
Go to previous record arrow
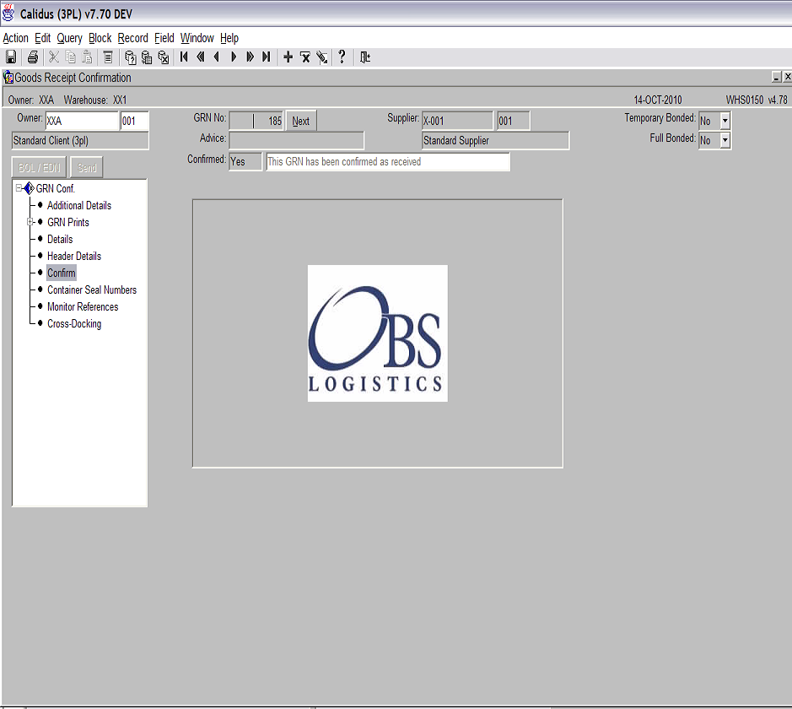(217, 57)
